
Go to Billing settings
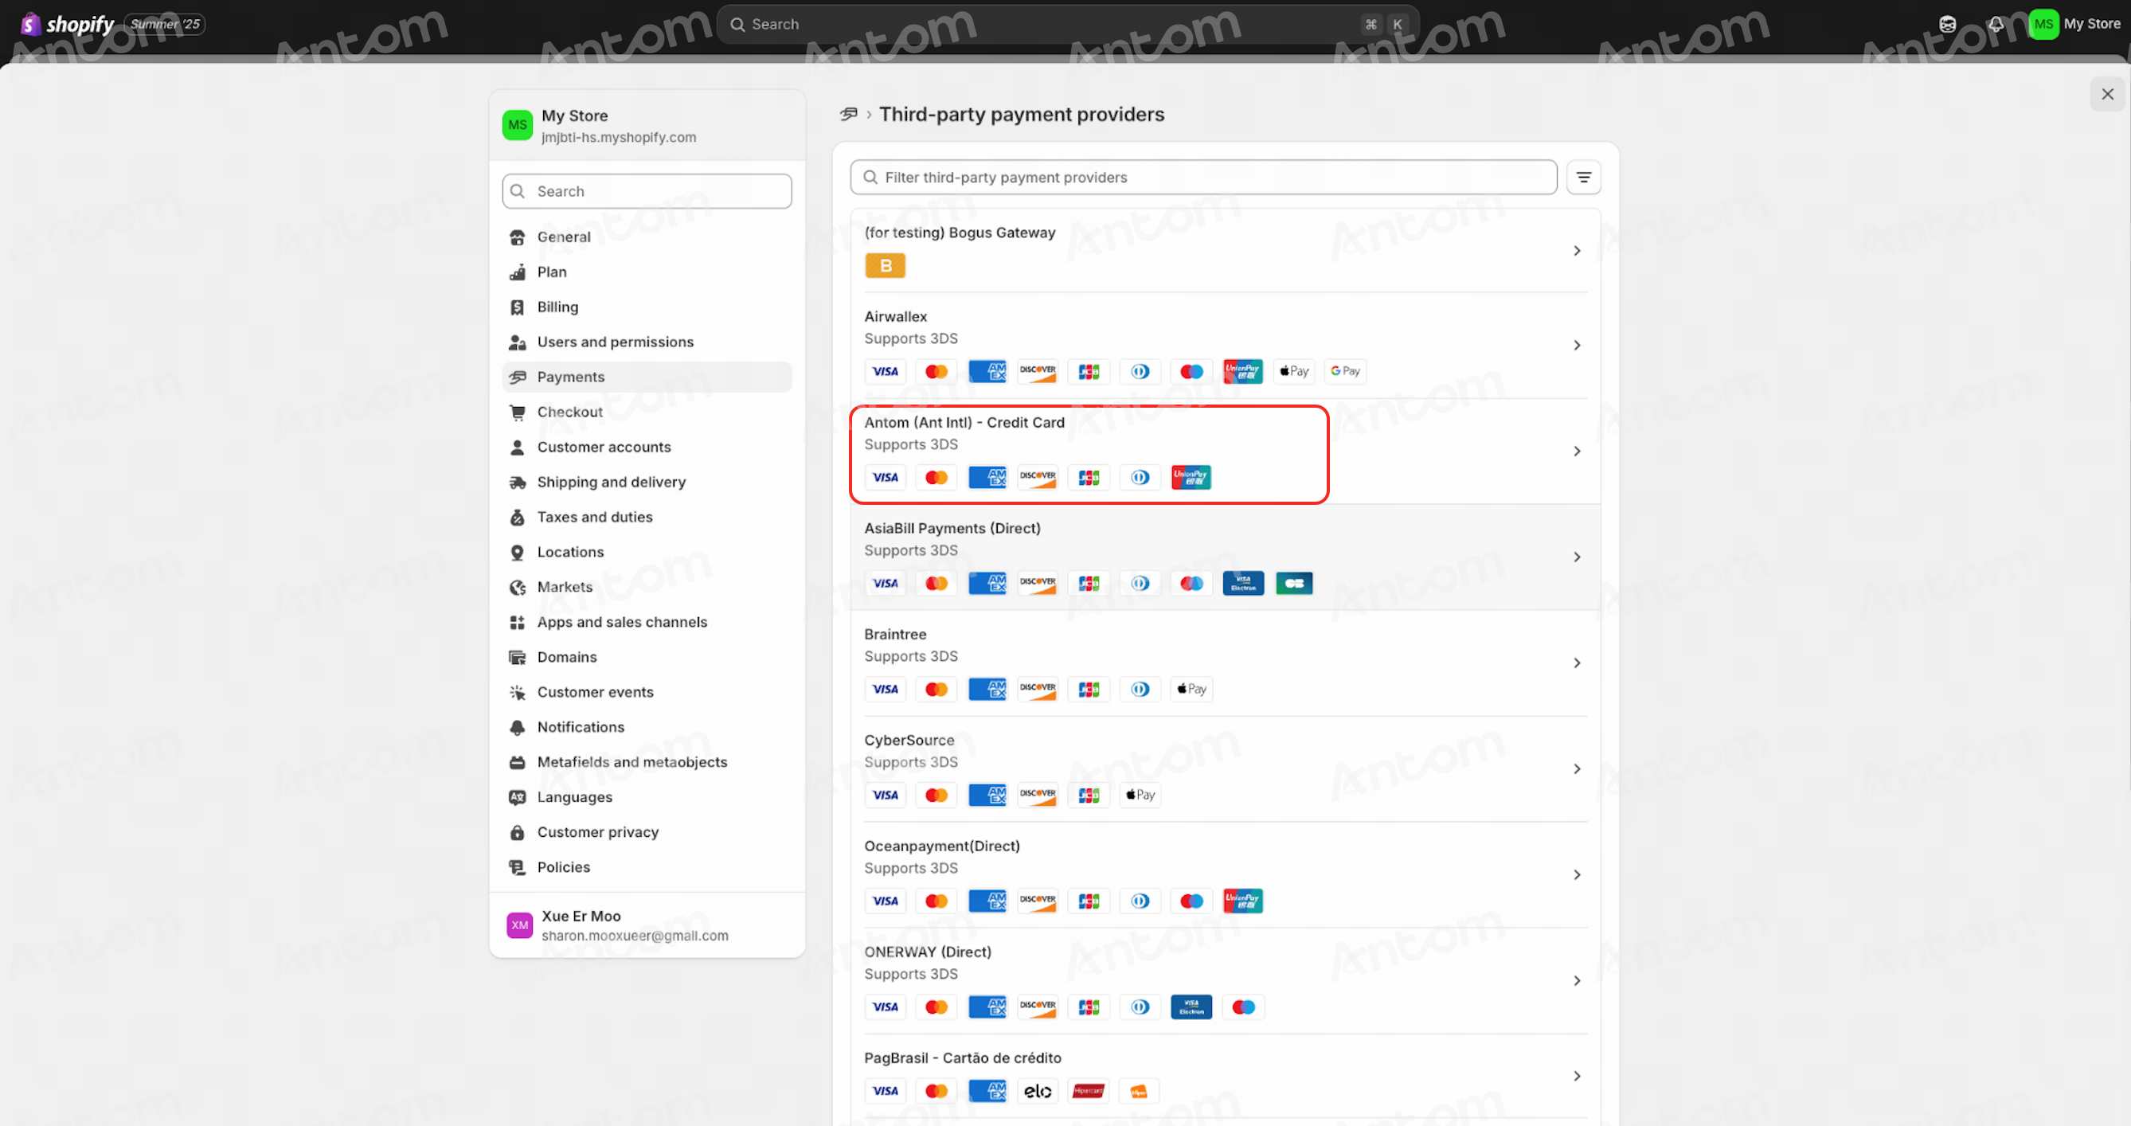click(647, 307)
